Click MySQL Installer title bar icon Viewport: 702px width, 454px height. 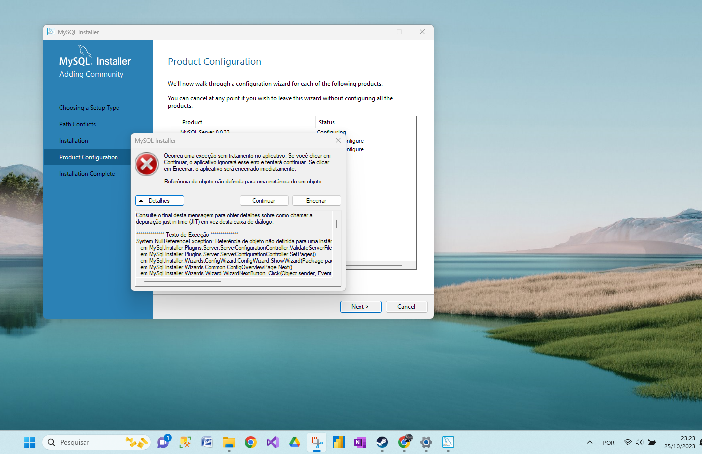51,32
